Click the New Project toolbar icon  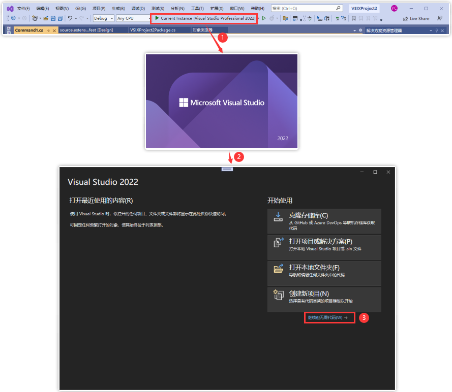35,18
